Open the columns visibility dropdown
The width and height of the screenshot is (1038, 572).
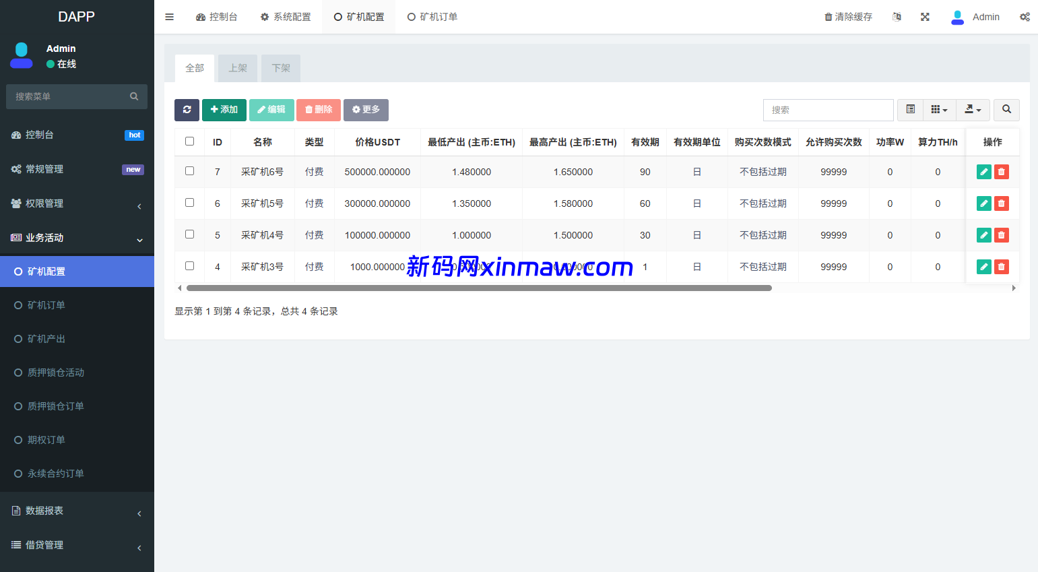click(x=939, y=110)
